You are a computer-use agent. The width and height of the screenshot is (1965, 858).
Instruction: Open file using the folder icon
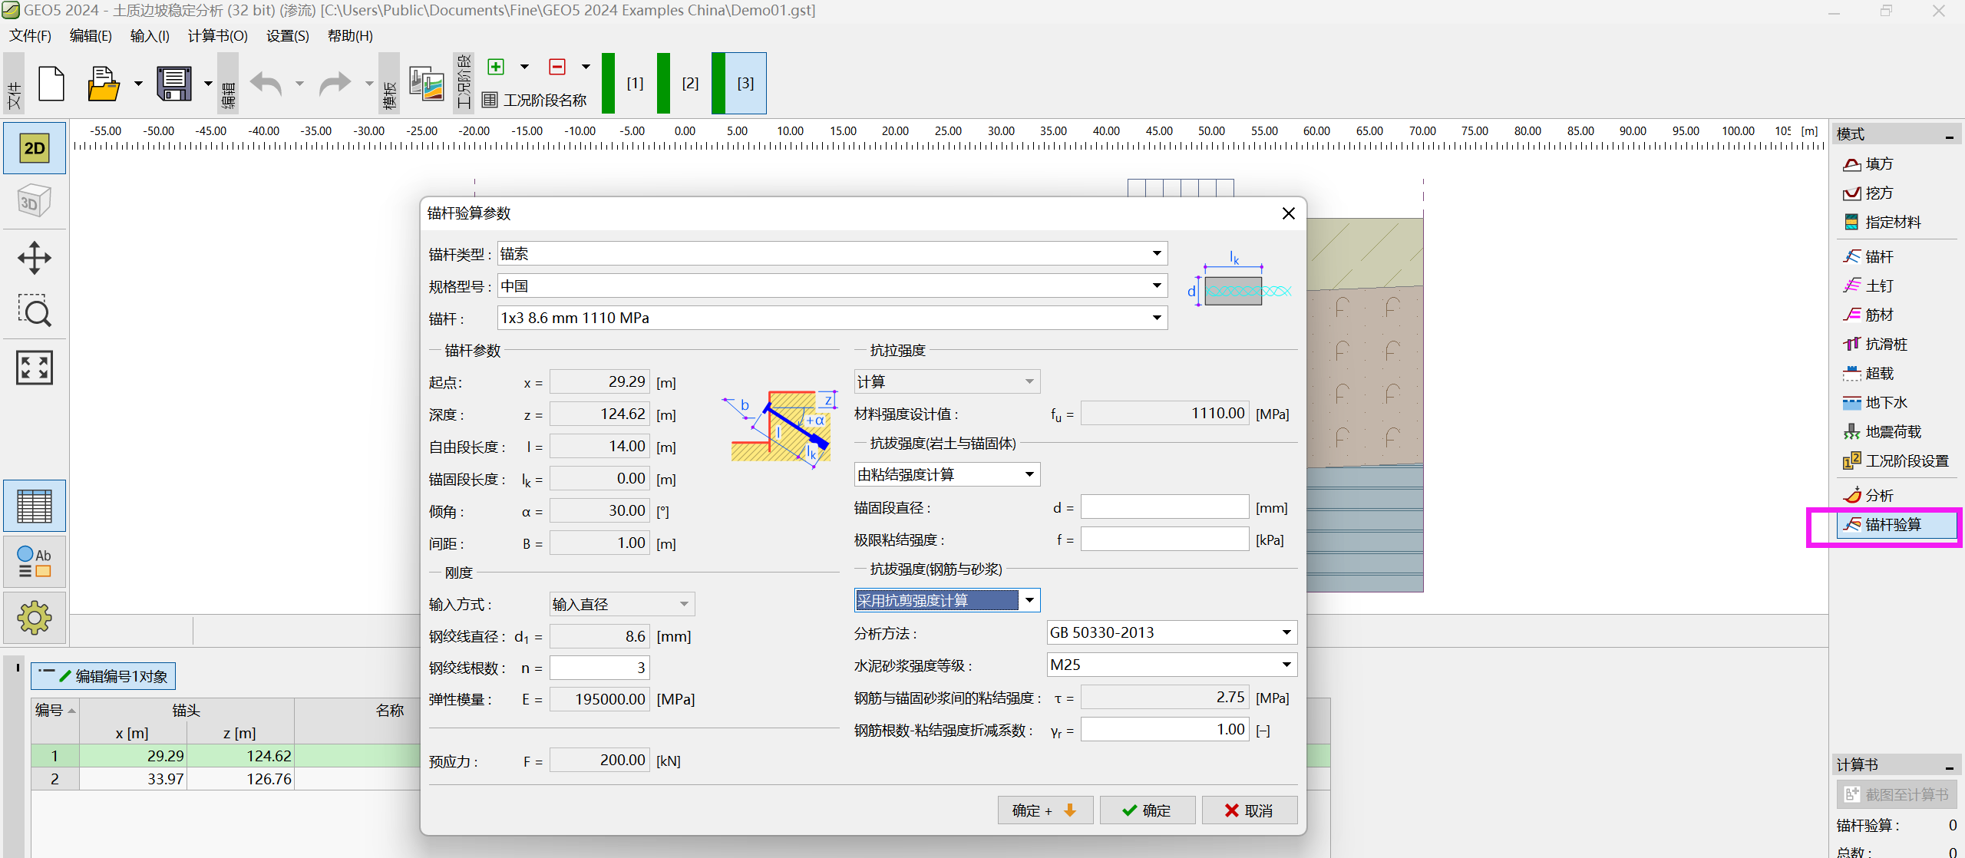pos(104,84)
